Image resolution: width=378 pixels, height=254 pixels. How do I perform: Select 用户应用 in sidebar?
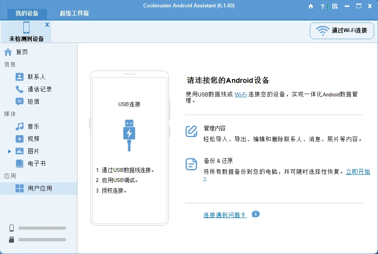click(39, 189)
